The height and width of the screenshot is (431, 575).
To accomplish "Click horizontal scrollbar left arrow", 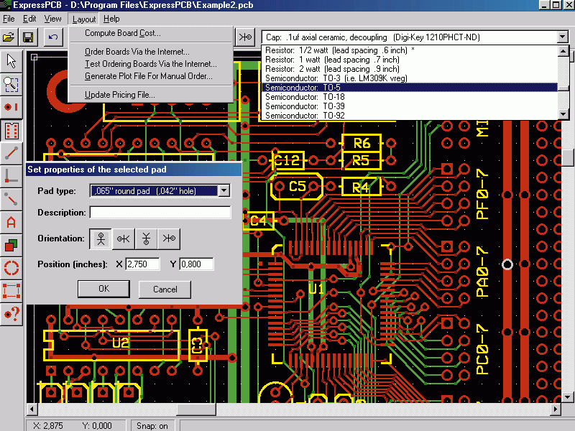I will click(32, 409).
